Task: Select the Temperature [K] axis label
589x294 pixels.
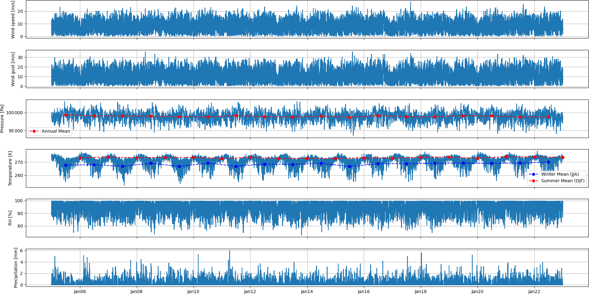Action: point(10,168)
